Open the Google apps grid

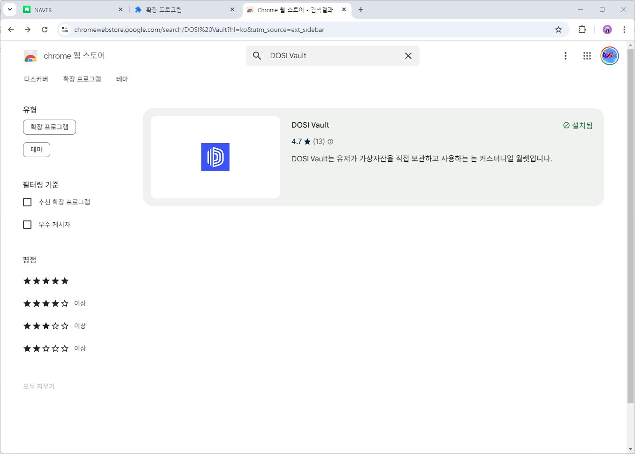click(x=587, y=56)
